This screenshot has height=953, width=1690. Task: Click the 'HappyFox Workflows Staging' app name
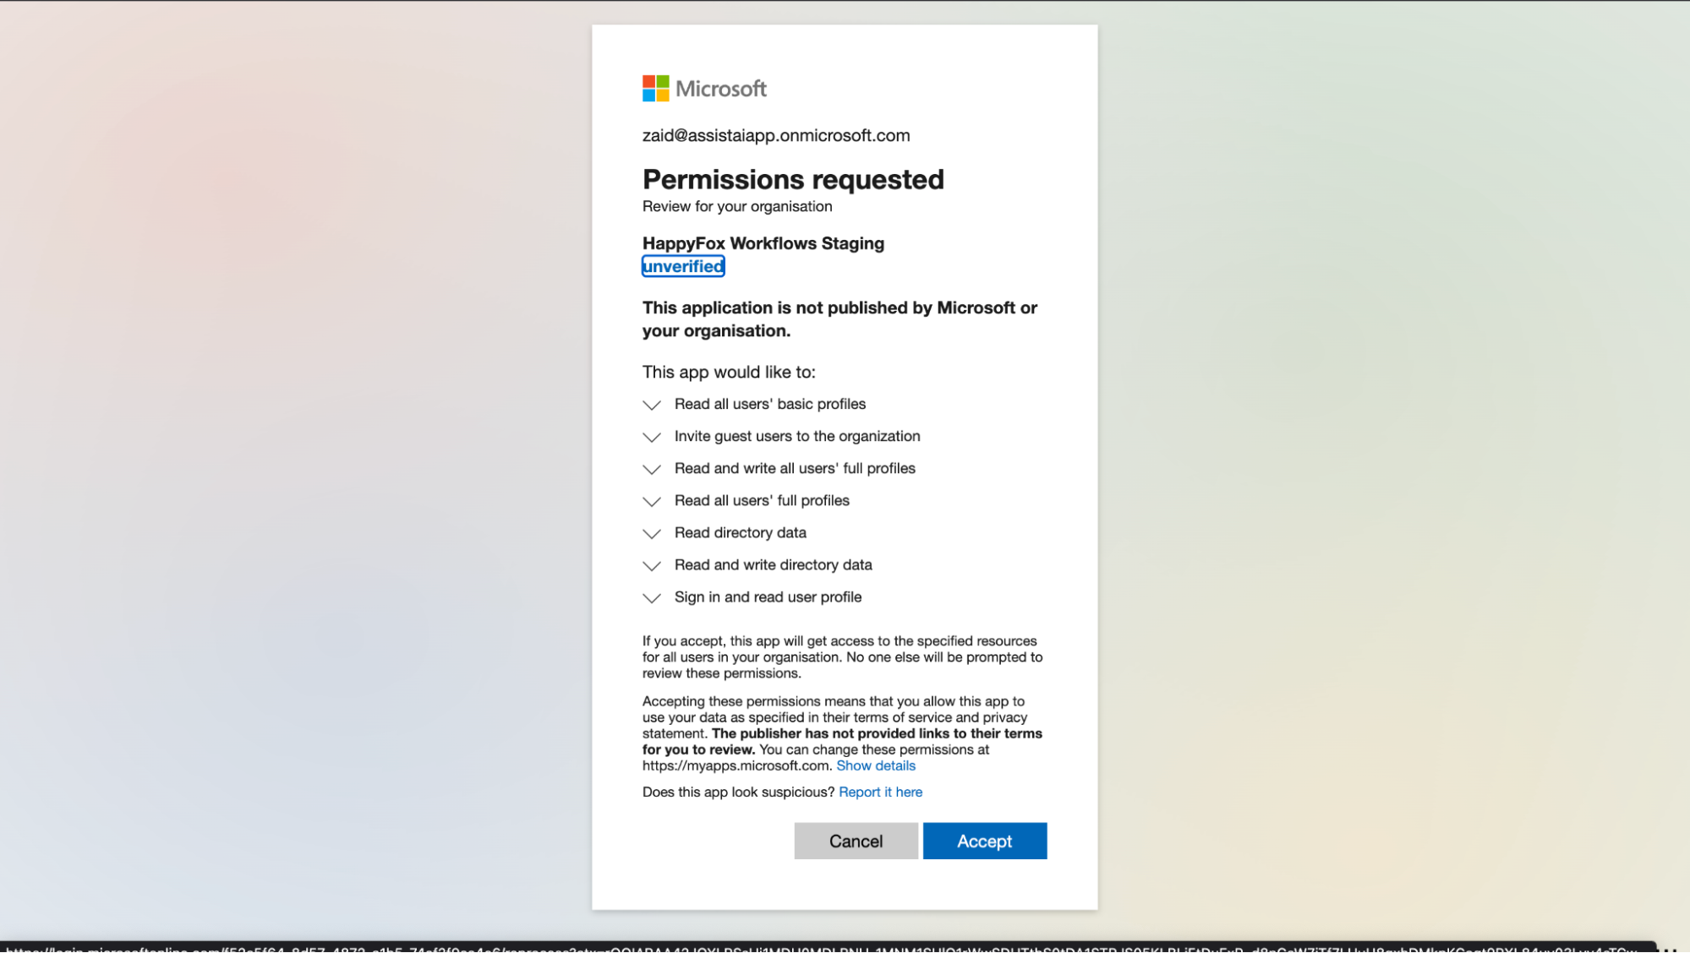pyautogui.click(x=763, y=243)
